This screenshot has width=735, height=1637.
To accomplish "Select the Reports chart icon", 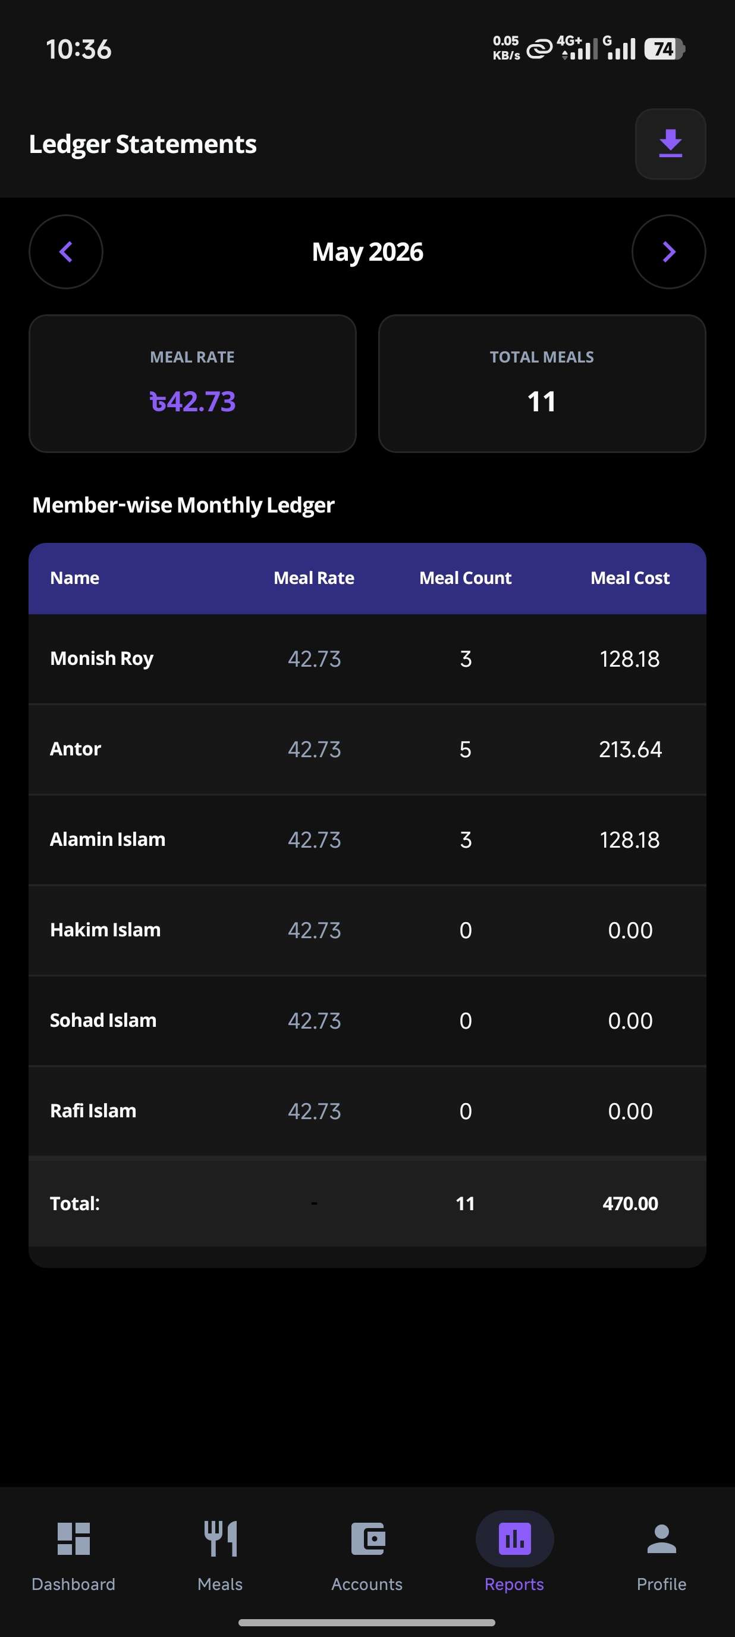I will [x=515, y=1539].
